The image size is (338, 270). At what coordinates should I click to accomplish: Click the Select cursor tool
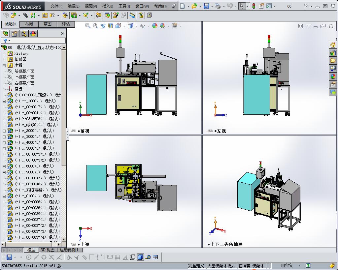pyautogui.click(x=242, y=6)
